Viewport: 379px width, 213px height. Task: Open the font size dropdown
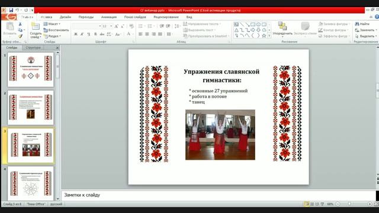(x=111, y=26)
